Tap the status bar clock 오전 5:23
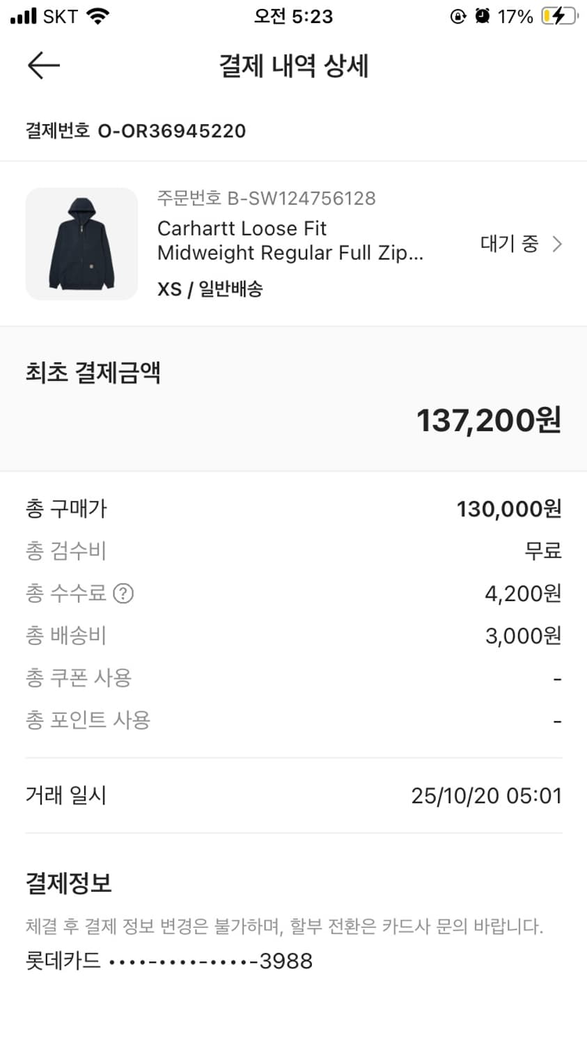Screen dimensions: 587x1045 coord(293,16)
